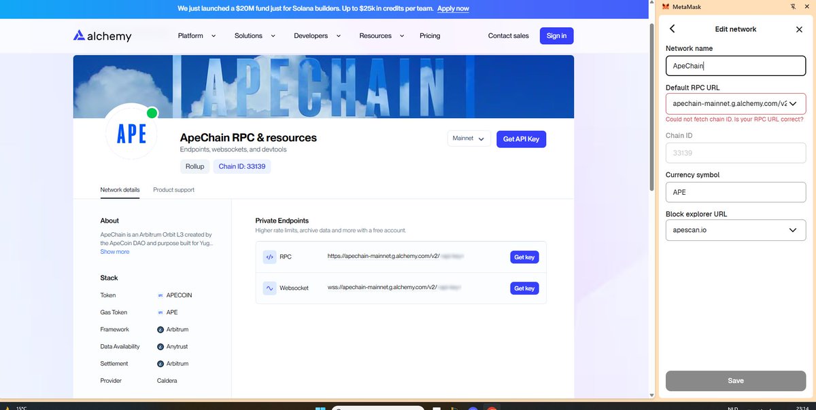
Task: Click the Chain ID field
Action: click(x=736, y=153)
